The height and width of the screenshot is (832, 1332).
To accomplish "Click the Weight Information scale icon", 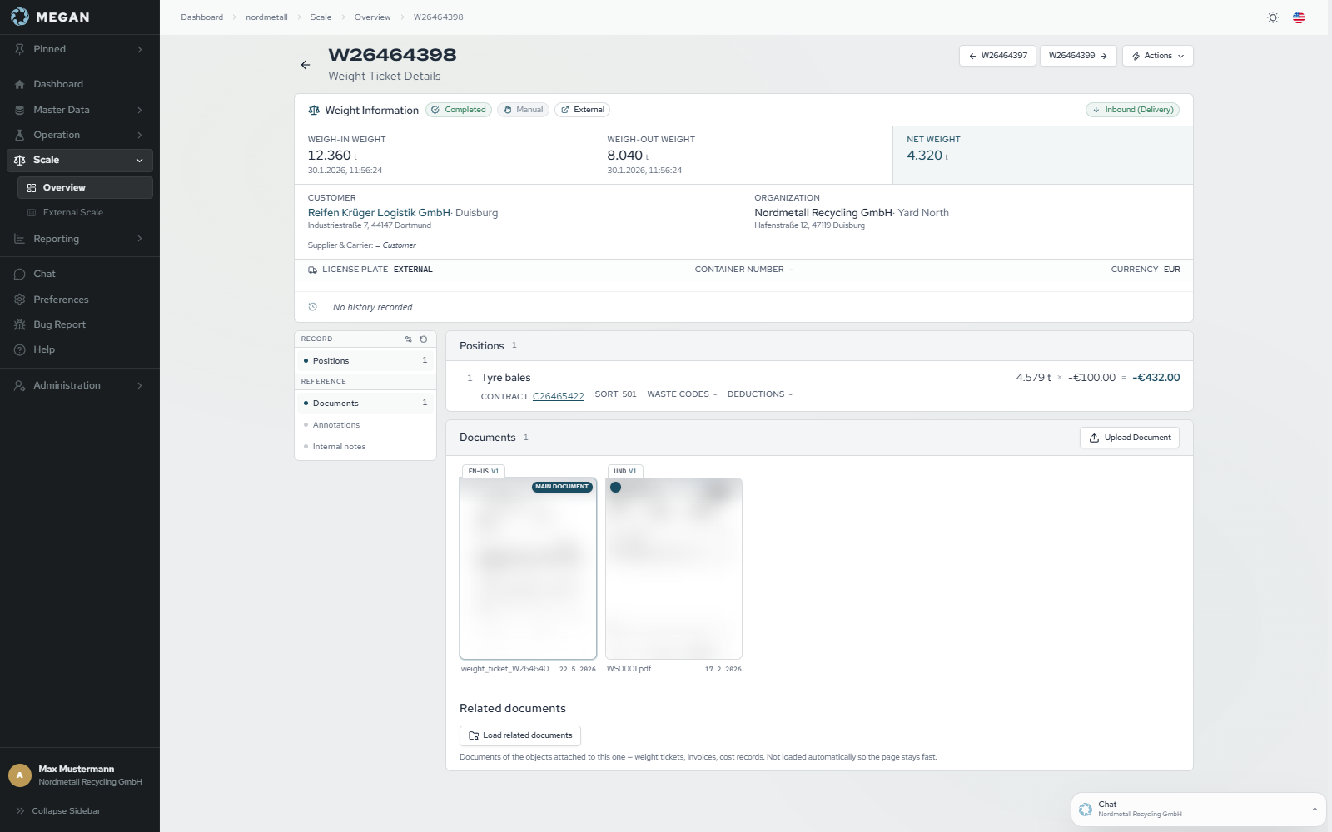I will pos(314,110).
